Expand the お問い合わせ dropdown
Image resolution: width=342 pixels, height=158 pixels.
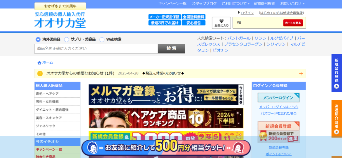[x=292, y=3]
